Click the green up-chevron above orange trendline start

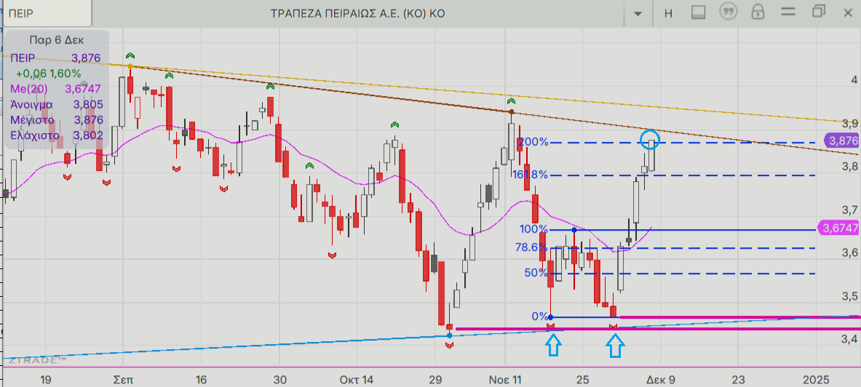pos(130,55)
